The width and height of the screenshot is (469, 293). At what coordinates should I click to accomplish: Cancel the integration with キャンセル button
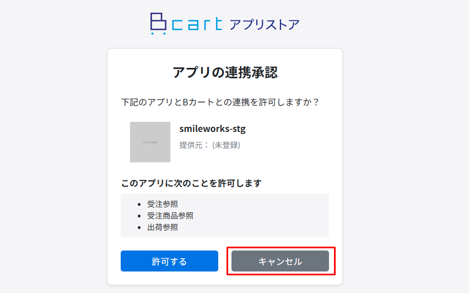(x=281, y=261)
